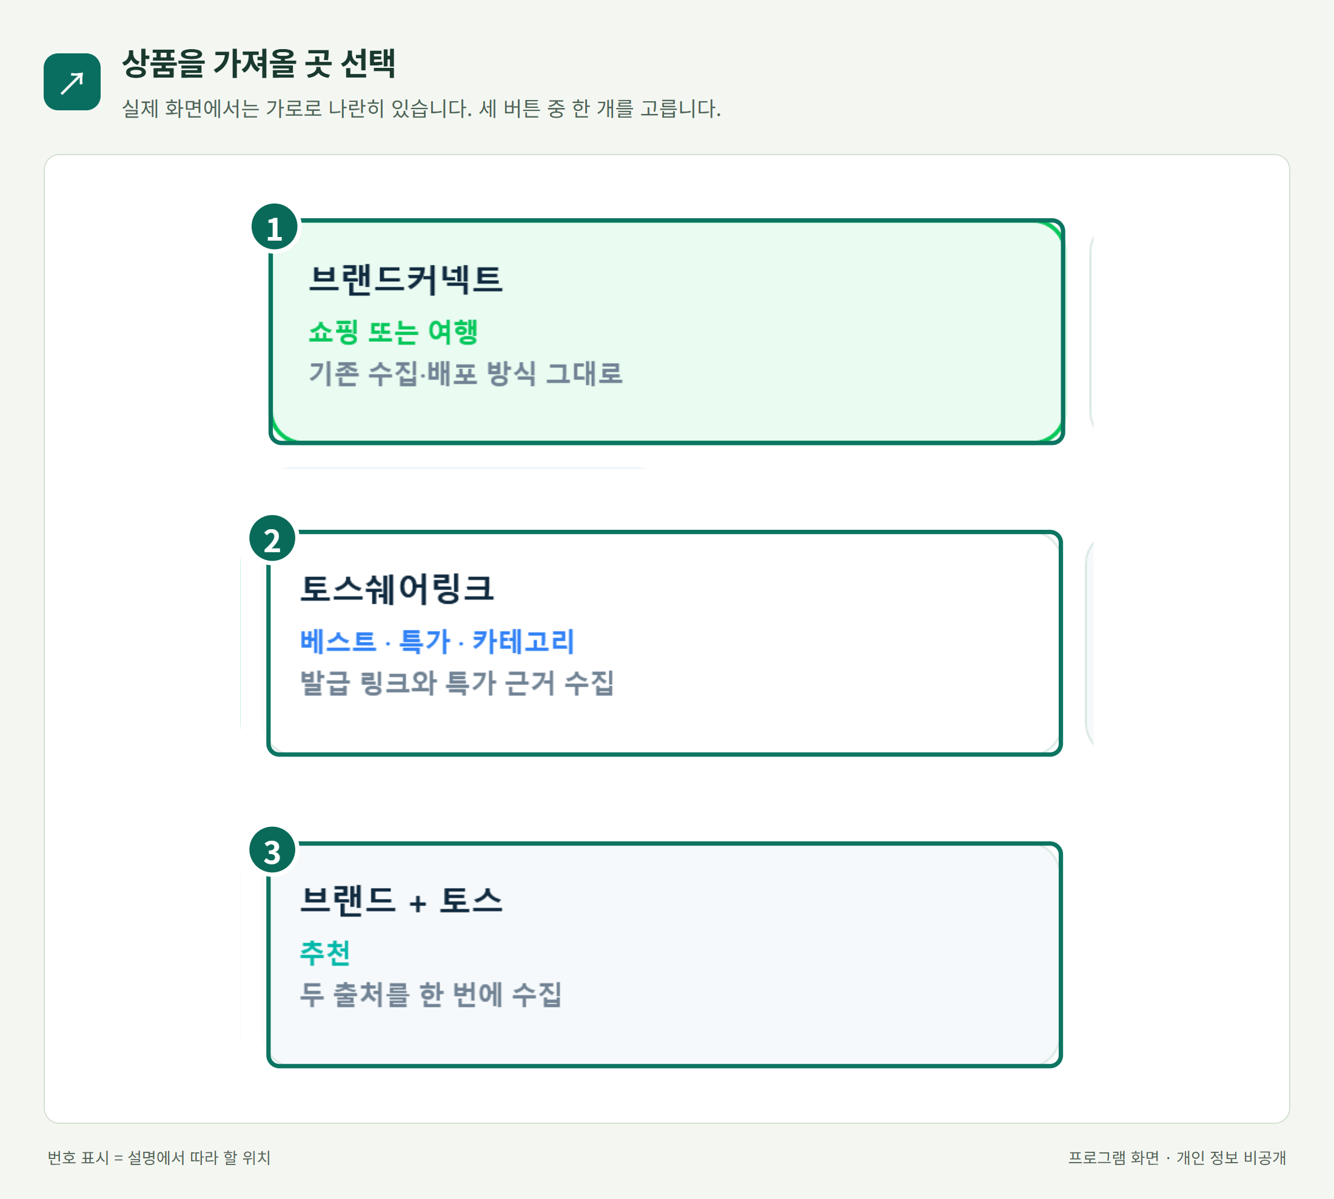Image resolution: width=1334 pixels, height=1199 pixels.
Task: Click the number 2 circle badge
Action: [x=272, y=539]
